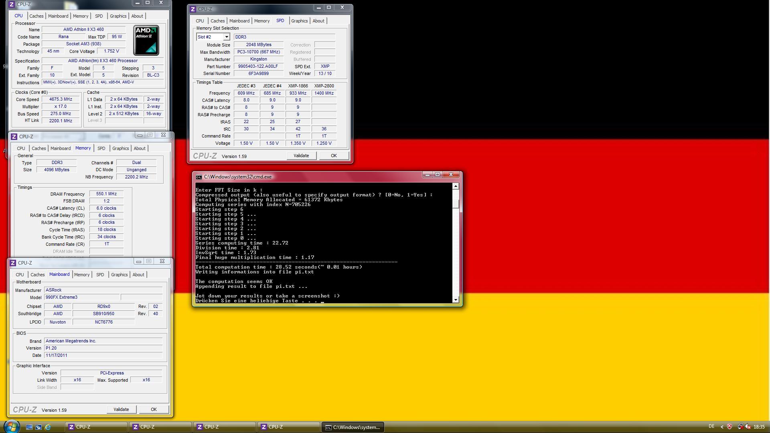Image resolution: width=770 pixels, height=433 pixels.
Task: Click Validate in the Mainboard CPU-Z window
Action: 121,409
